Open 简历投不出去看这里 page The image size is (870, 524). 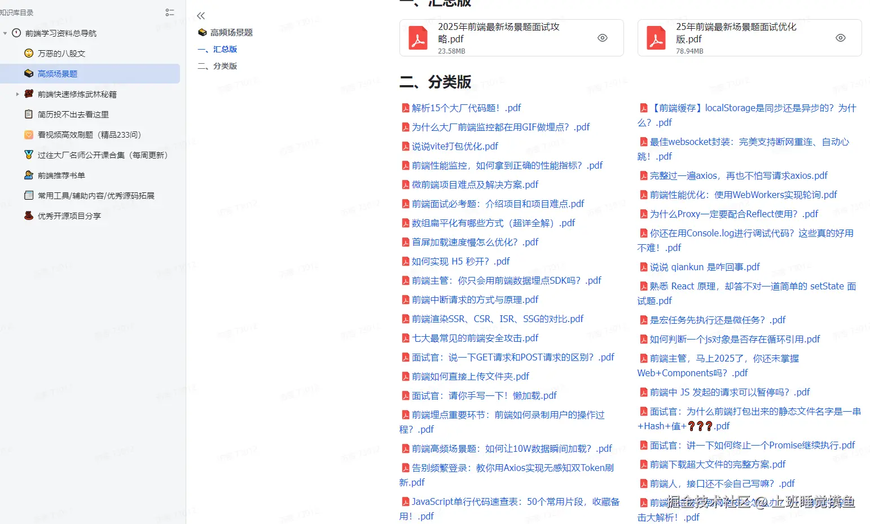click(73, 115)
